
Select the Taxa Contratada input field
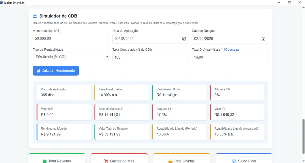[x=150, y=57]
